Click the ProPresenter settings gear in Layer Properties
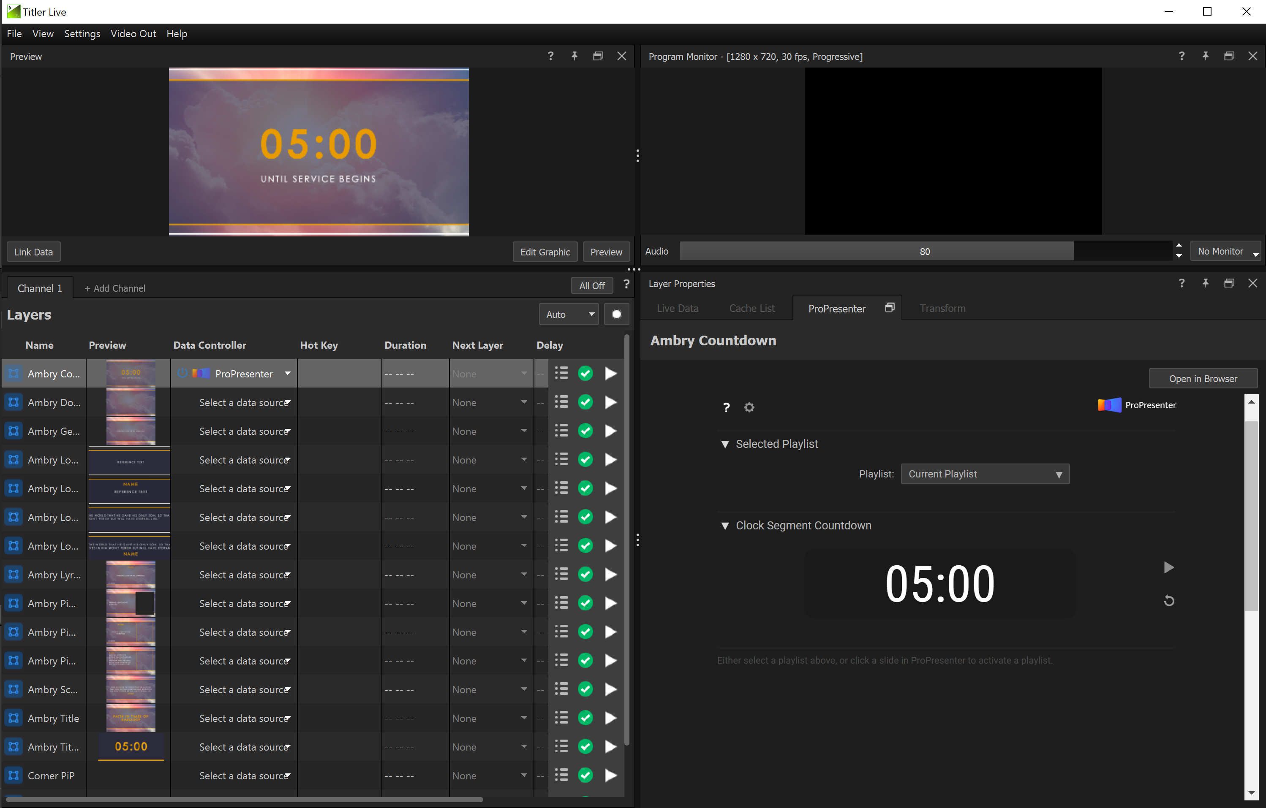The height and width of the screenshot is (808, 1266). (x=749, y=407)
